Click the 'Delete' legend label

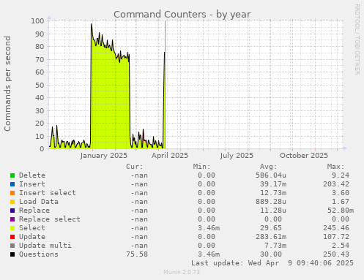32,175
